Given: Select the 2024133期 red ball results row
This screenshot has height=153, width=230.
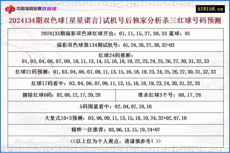Looking at the screenshot, I should click(115, 33).
